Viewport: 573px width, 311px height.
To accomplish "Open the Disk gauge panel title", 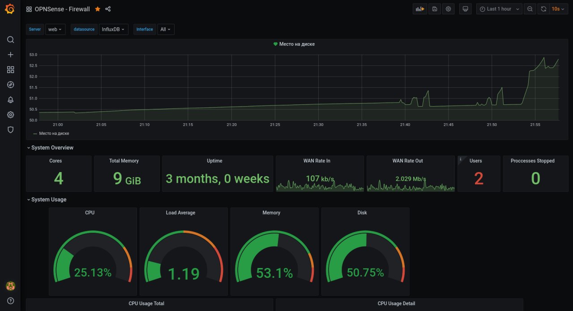I will [x=362, y=212].
